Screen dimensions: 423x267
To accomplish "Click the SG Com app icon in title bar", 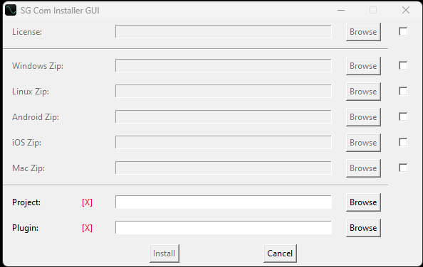I will 11,10.
